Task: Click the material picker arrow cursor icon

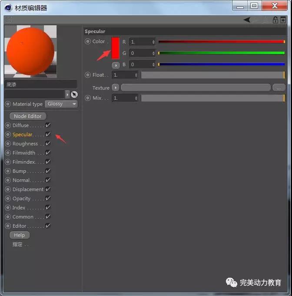Action: [74, 94]
